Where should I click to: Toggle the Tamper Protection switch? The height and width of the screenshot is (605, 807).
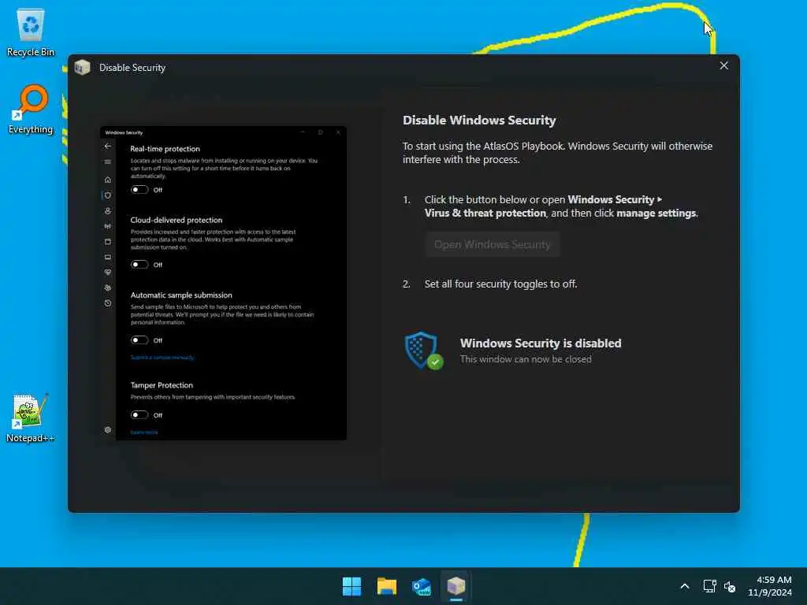tap(139, 414)
